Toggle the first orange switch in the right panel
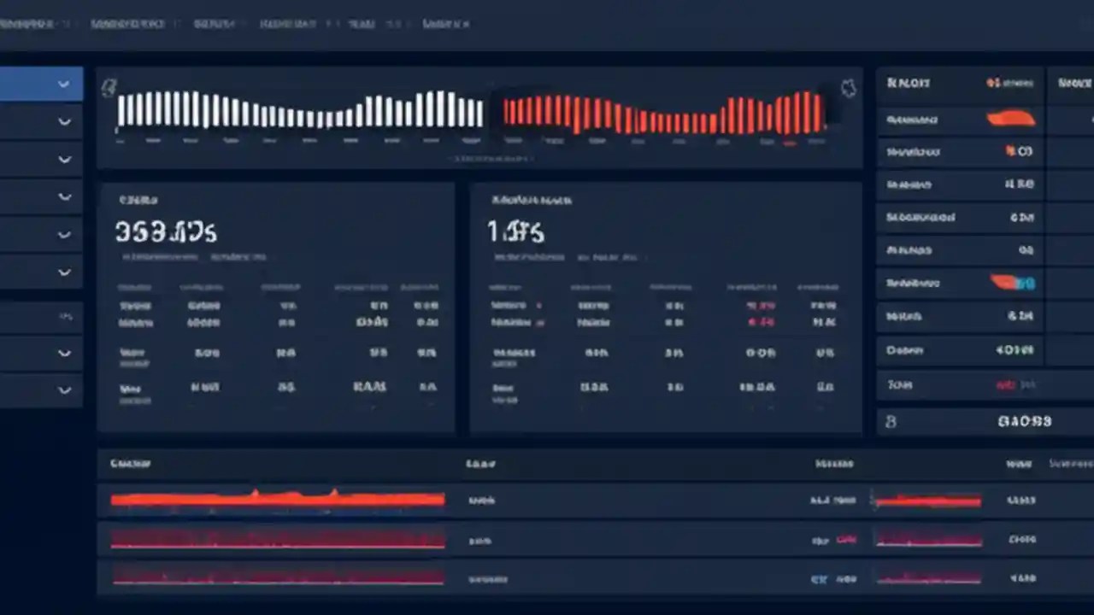 pyautogui.click(x=1012, y=119)
